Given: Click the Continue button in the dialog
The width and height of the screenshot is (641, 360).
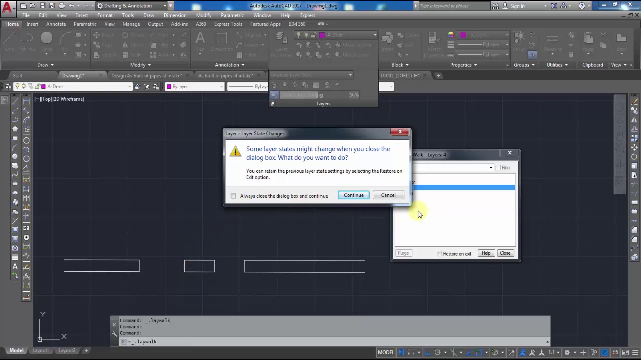Looking at the screenshot, I should tap(354, 195).
